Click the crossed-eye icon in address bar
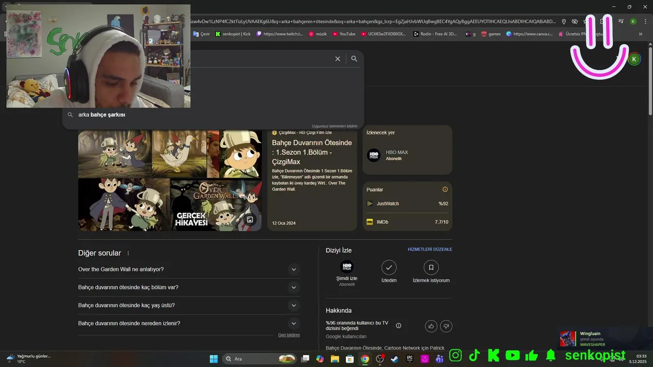Viewport: 653px width, 367px height. [574, 21]
